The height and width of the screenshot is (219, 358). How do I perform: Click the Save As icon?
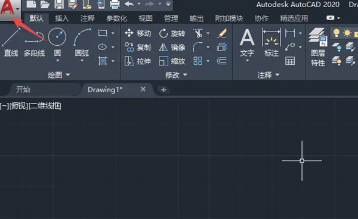pyautogui.click(x=73, y=4)
